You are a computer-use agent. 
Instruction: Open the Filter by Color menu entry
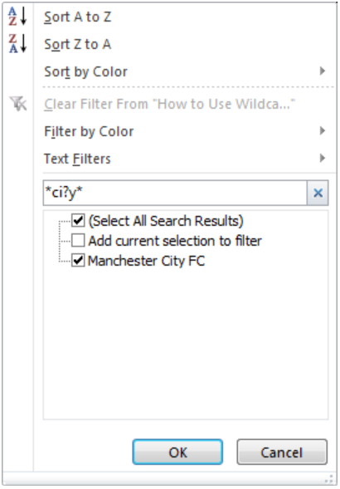(89, 131)
